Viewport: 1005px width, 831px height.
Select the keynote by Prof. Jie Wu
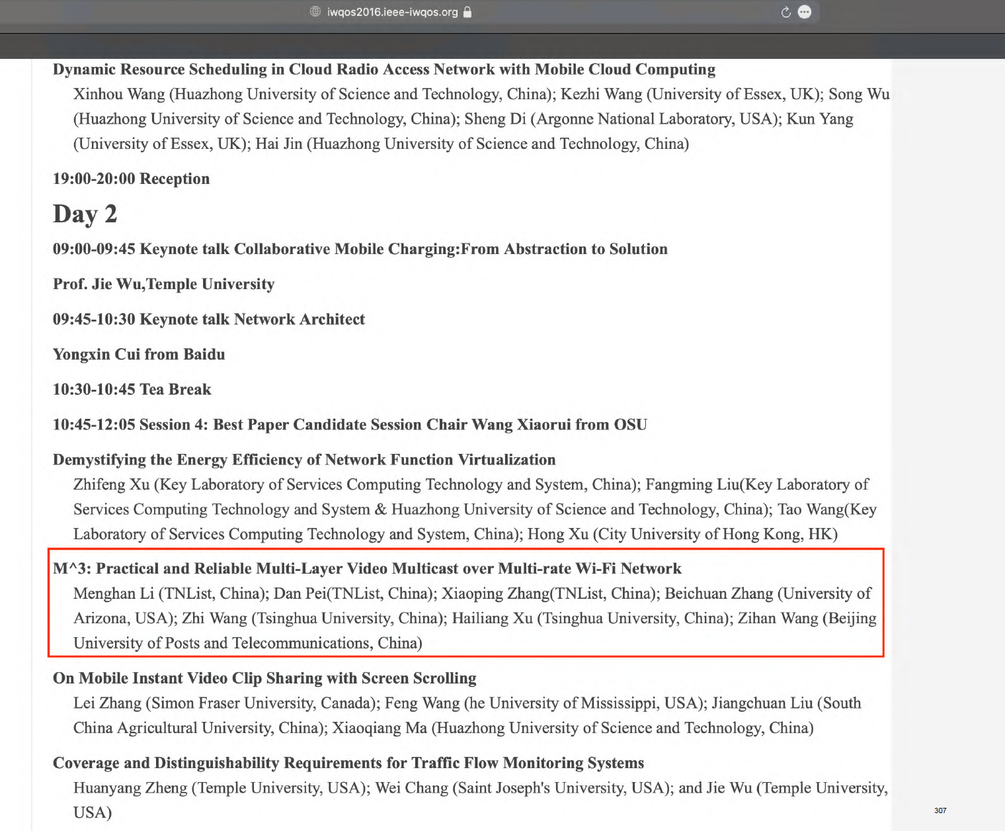click(x=163, y=284)
